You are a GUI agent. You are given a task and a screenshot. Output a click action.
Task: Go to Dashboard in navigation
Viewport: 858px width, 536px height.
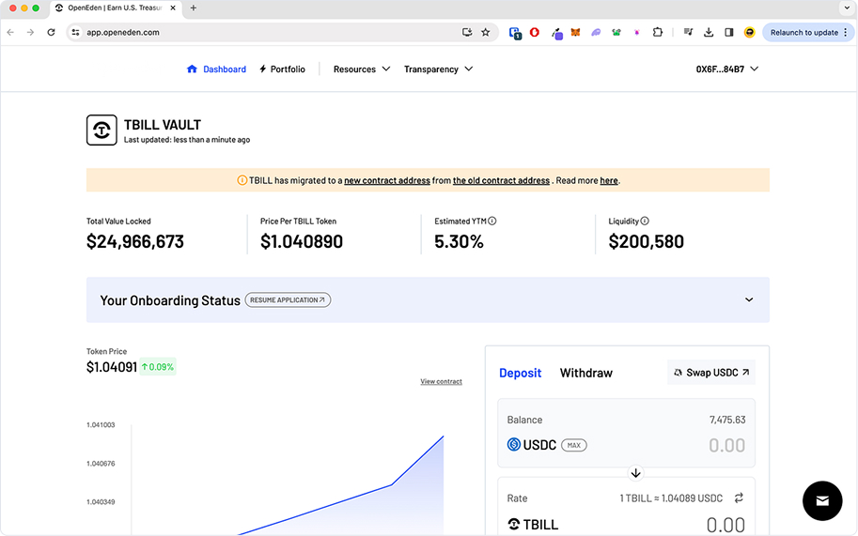[x=216, y=69]
